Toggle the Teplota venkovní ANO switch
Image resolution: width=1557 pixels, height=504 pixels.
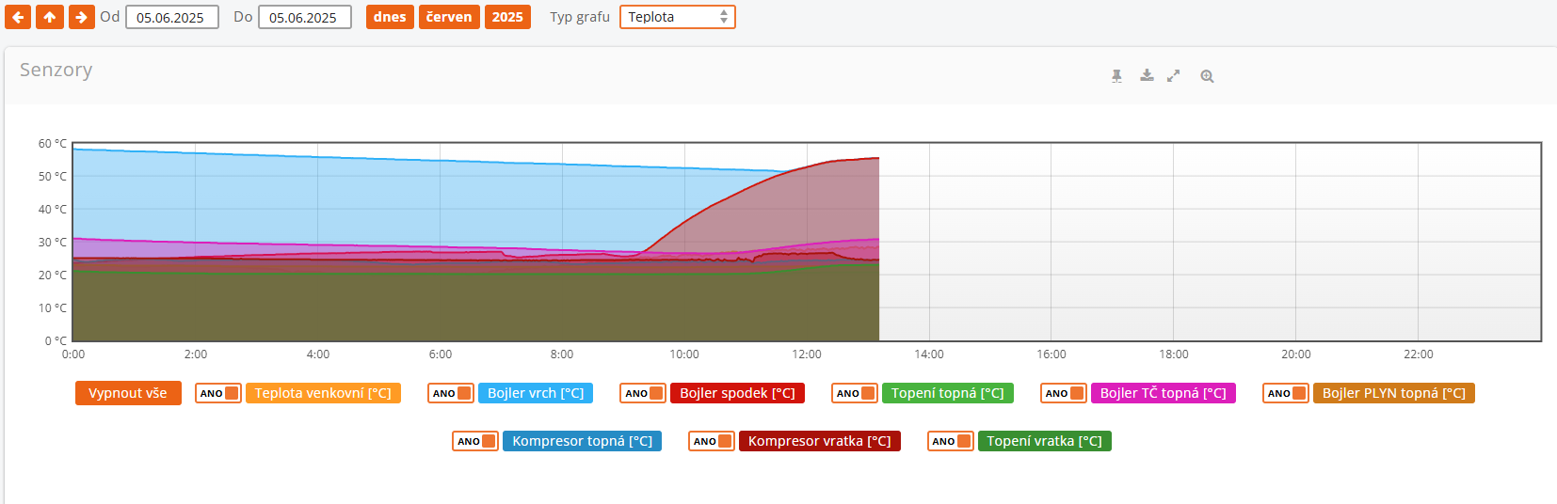218,393
